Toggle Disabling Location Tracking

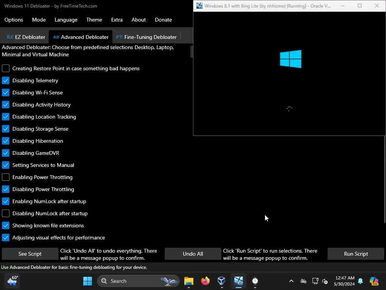[x=6, y=117]
